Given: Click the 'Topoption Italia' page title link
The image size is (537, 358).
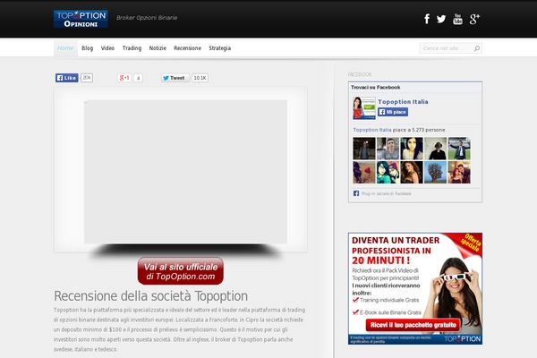Looking at the screenshot, I should point(403,102).
